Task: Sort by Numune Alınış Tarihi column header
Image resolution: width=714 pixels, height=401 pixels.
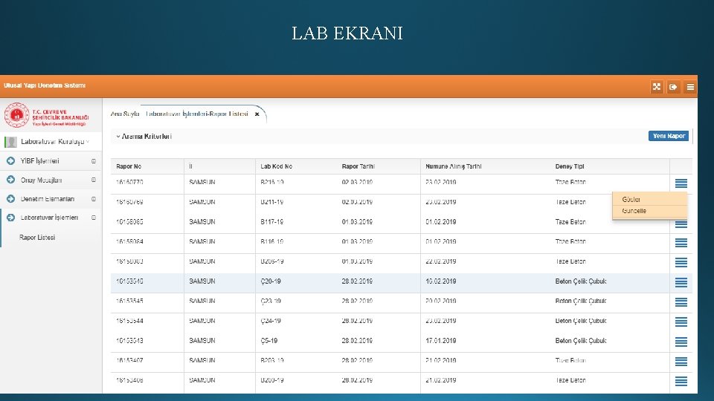Action: click(454, 166)
